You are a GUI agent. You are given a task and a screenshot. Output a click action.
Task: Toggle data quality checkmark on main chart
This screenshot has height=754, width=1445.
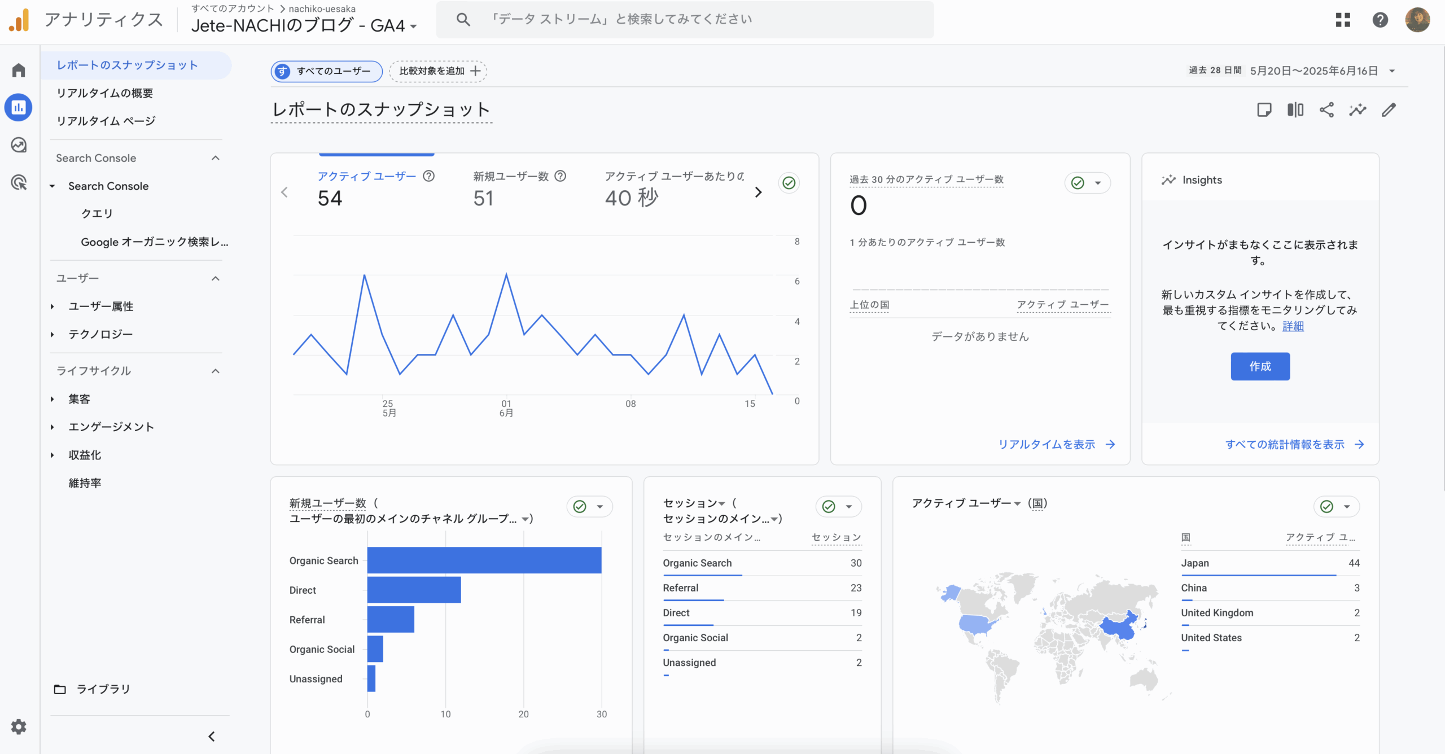click(x=789, y=183)
